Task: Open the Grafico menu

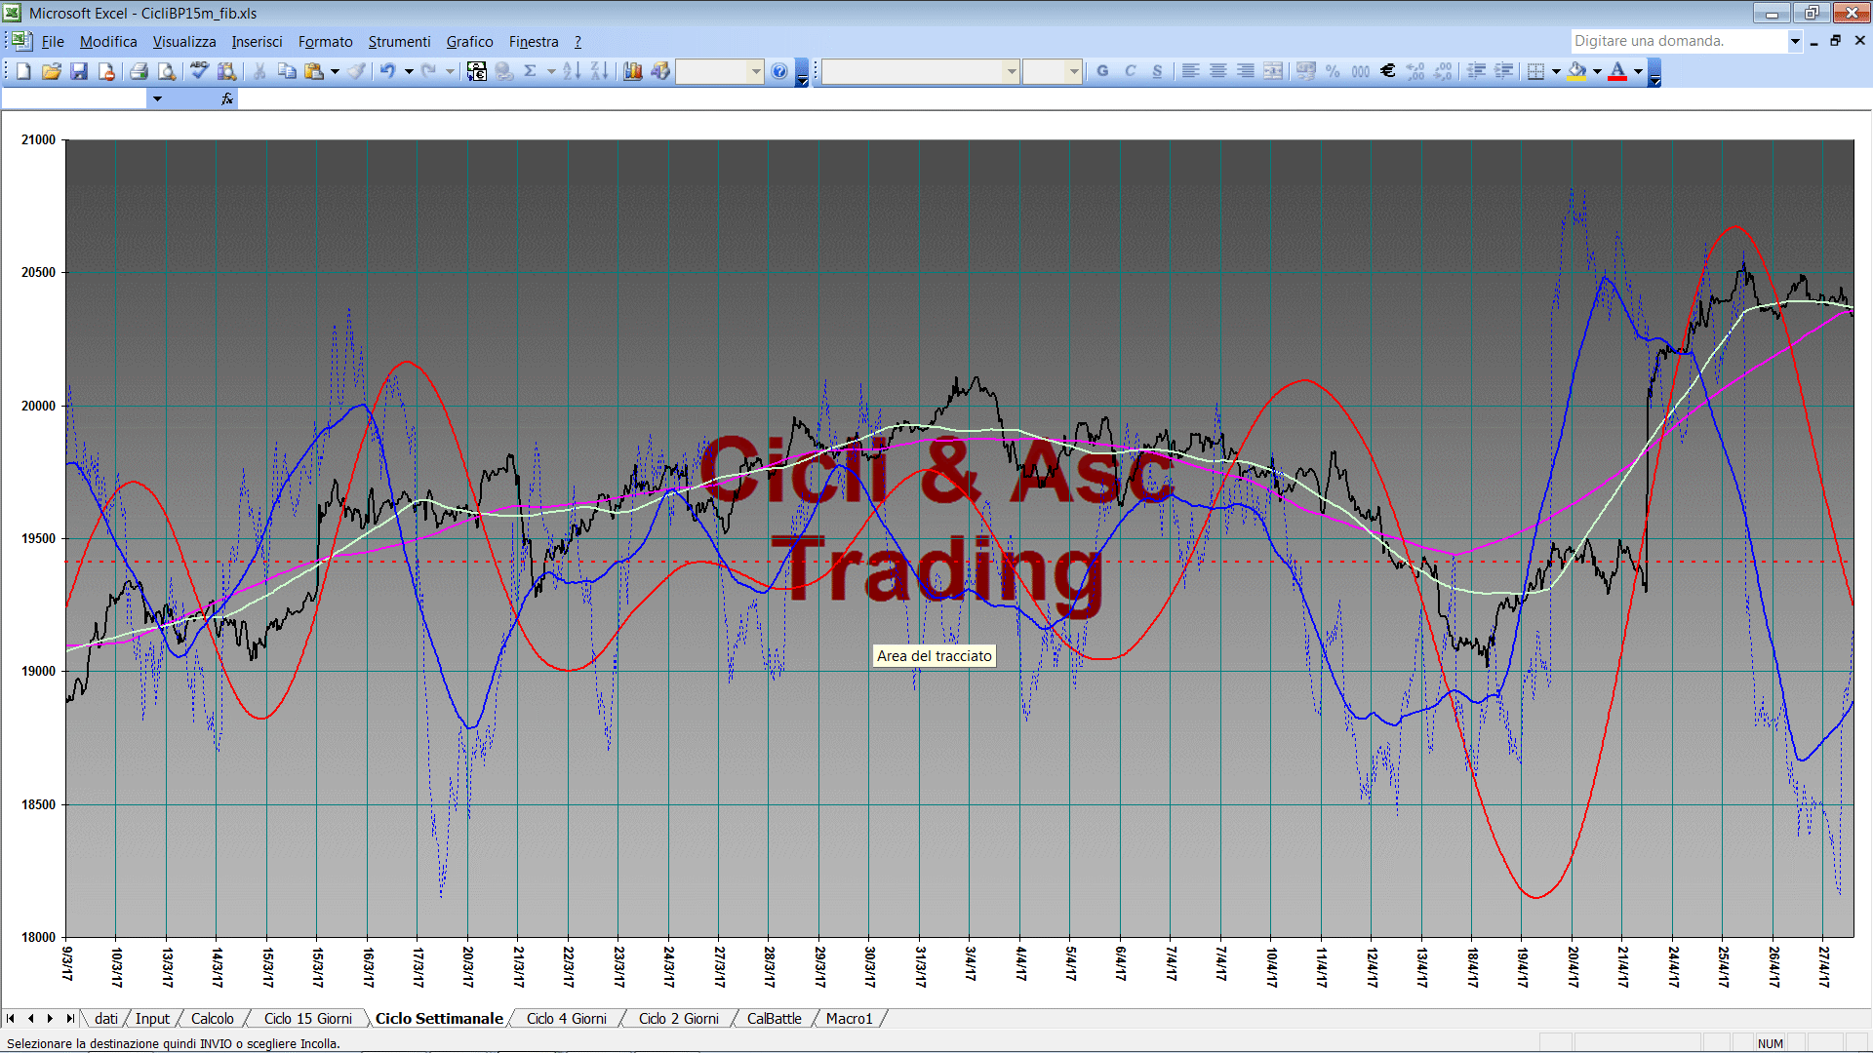Action: coord(469,41)
